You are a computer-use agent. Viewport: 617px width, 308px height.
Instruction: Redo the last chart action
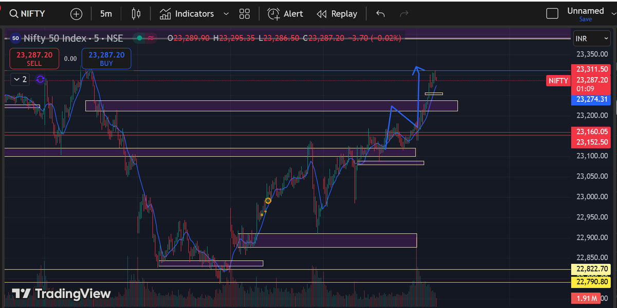coord(405,14)
